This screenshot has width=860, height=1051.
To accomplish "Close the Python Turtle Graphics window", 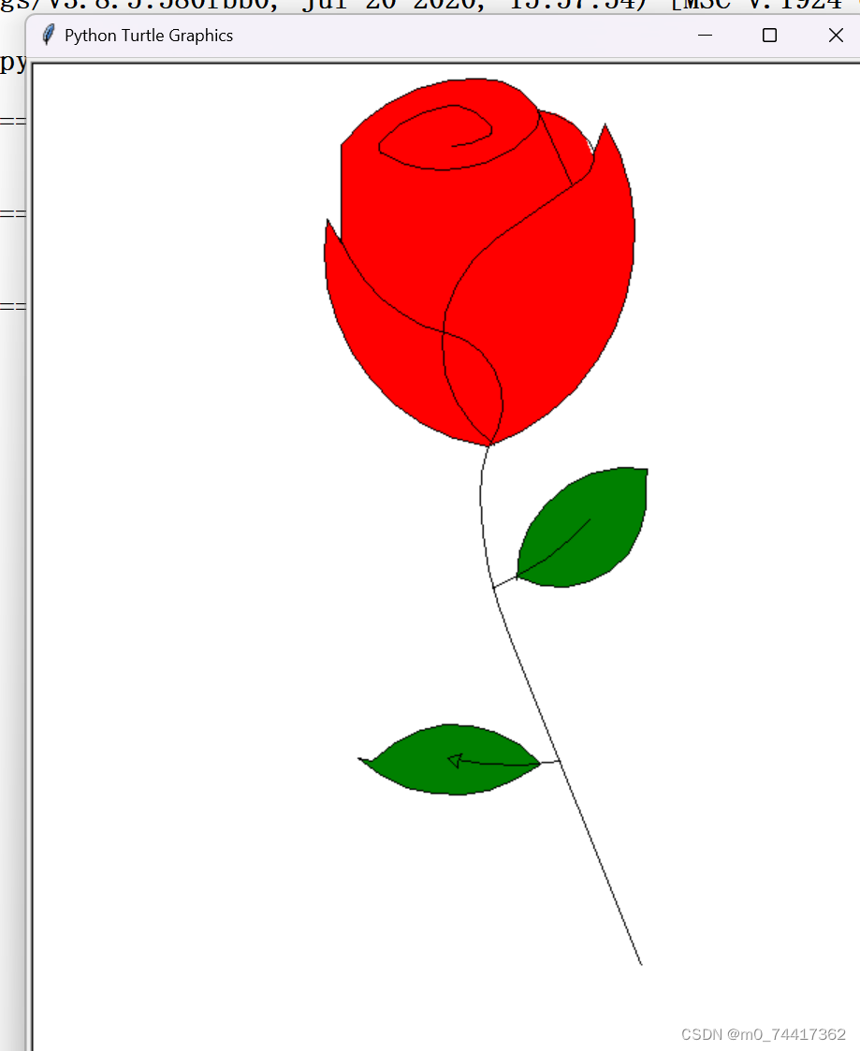I will point(836,36).
